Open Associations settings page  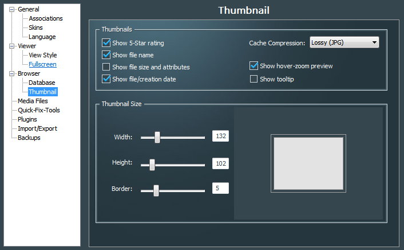tap(46, 18)
